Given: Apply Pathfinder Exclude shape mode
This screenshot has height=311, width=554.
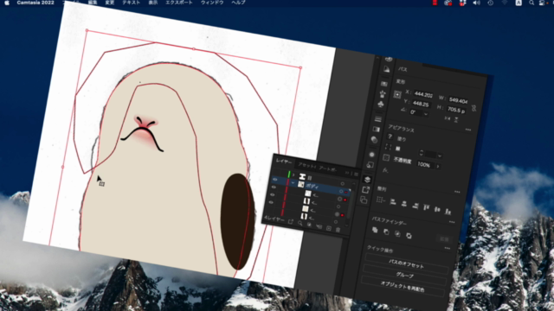Looking at the screenshot, I should click(409, 236).
